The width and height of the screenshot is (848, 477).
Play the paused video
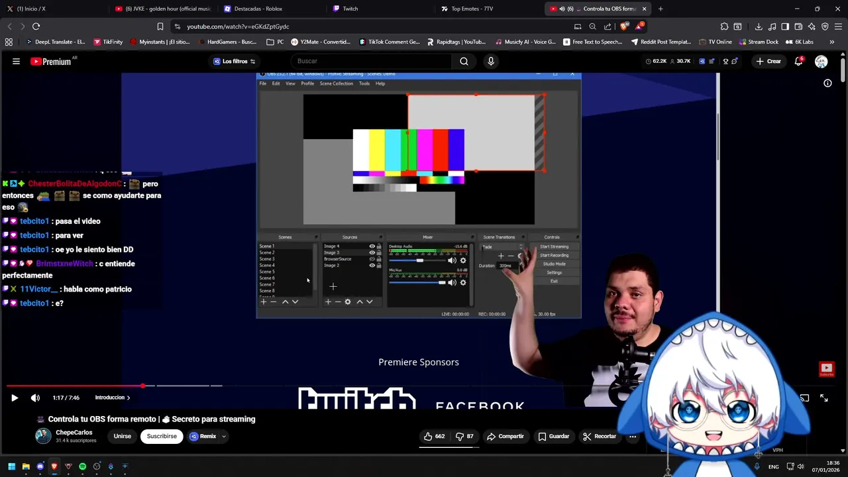point(15,397)
